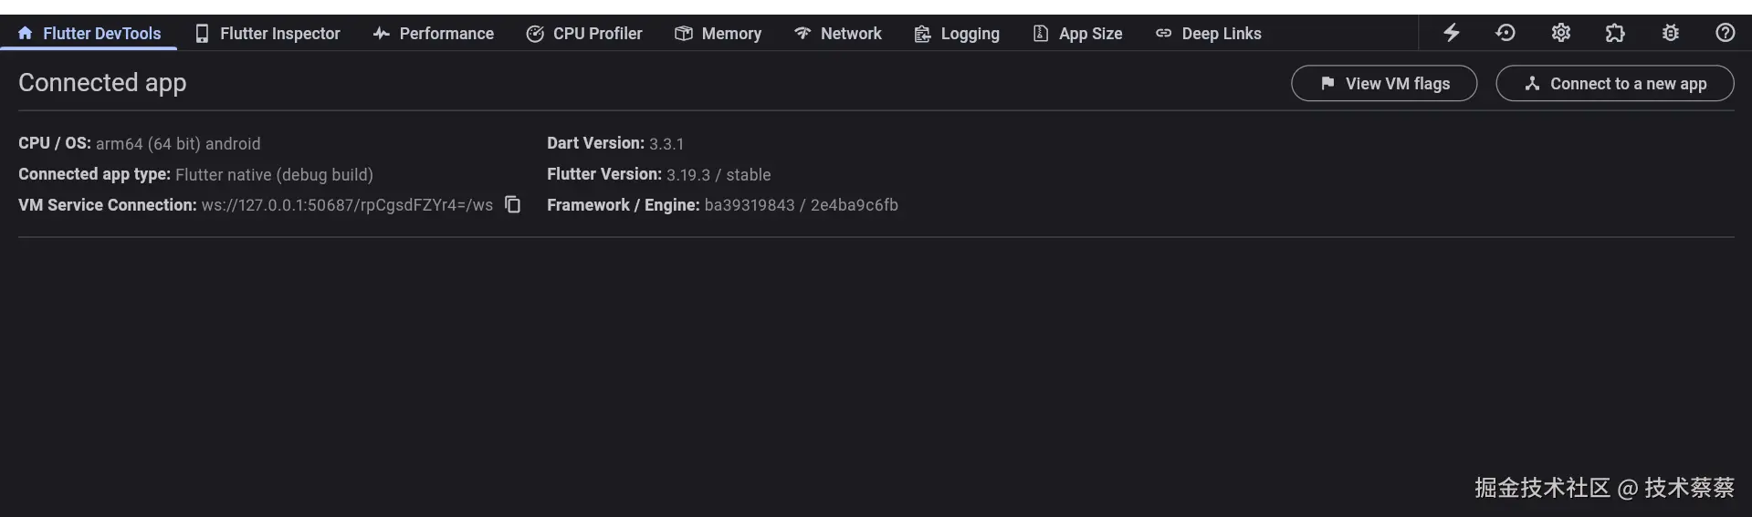The width and height of the screenshot is (1752, 517).
Task: Select the CPU Profiler tab
Action: (584, 34)
